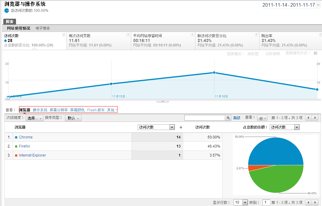The height and width of the screenshot is (206, 322).
Task: Open the 显示行数 10 dropdown
Action: 241,202
